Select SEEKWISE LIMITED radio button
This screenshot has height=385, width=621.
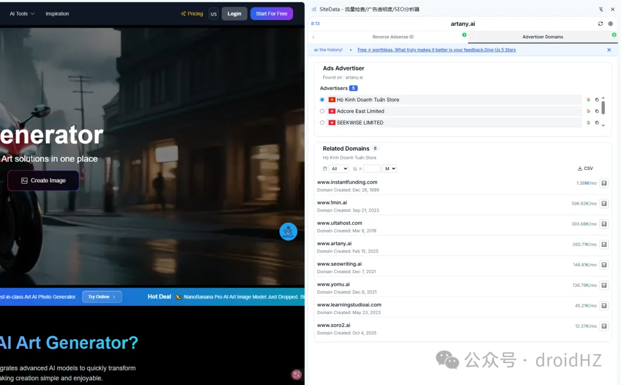[x=322, y=123]
